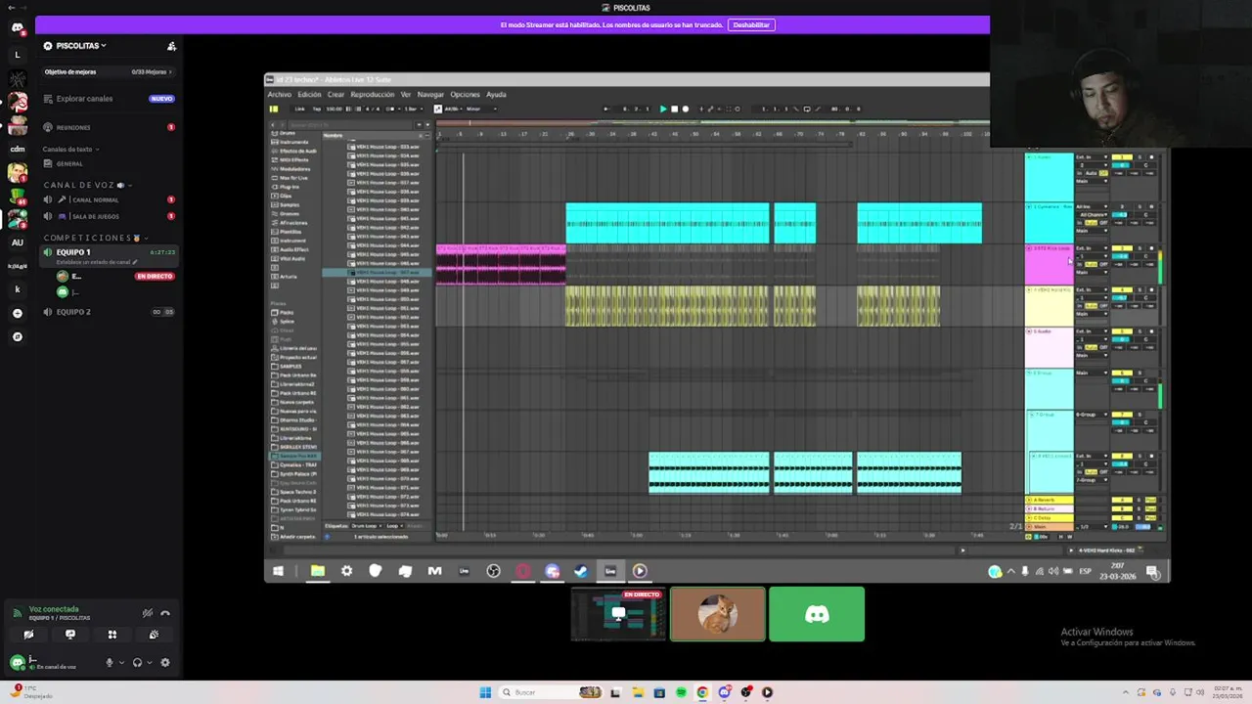
Task: Collapse the Canales de texto category
Action: tap(69, 150)
